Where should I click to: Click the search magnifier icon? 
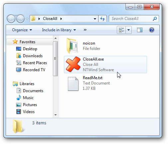[155, 19]
